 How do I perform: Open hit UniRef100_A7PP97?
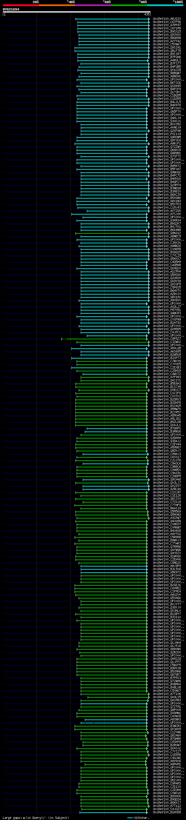167,25
